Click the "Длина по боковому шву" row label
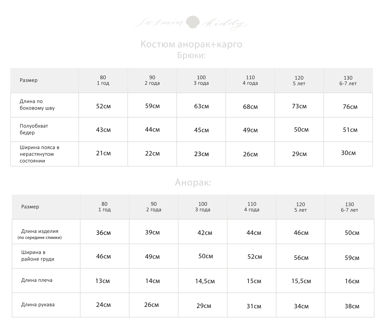Screen dimensions: 383x331 point(37,105)
